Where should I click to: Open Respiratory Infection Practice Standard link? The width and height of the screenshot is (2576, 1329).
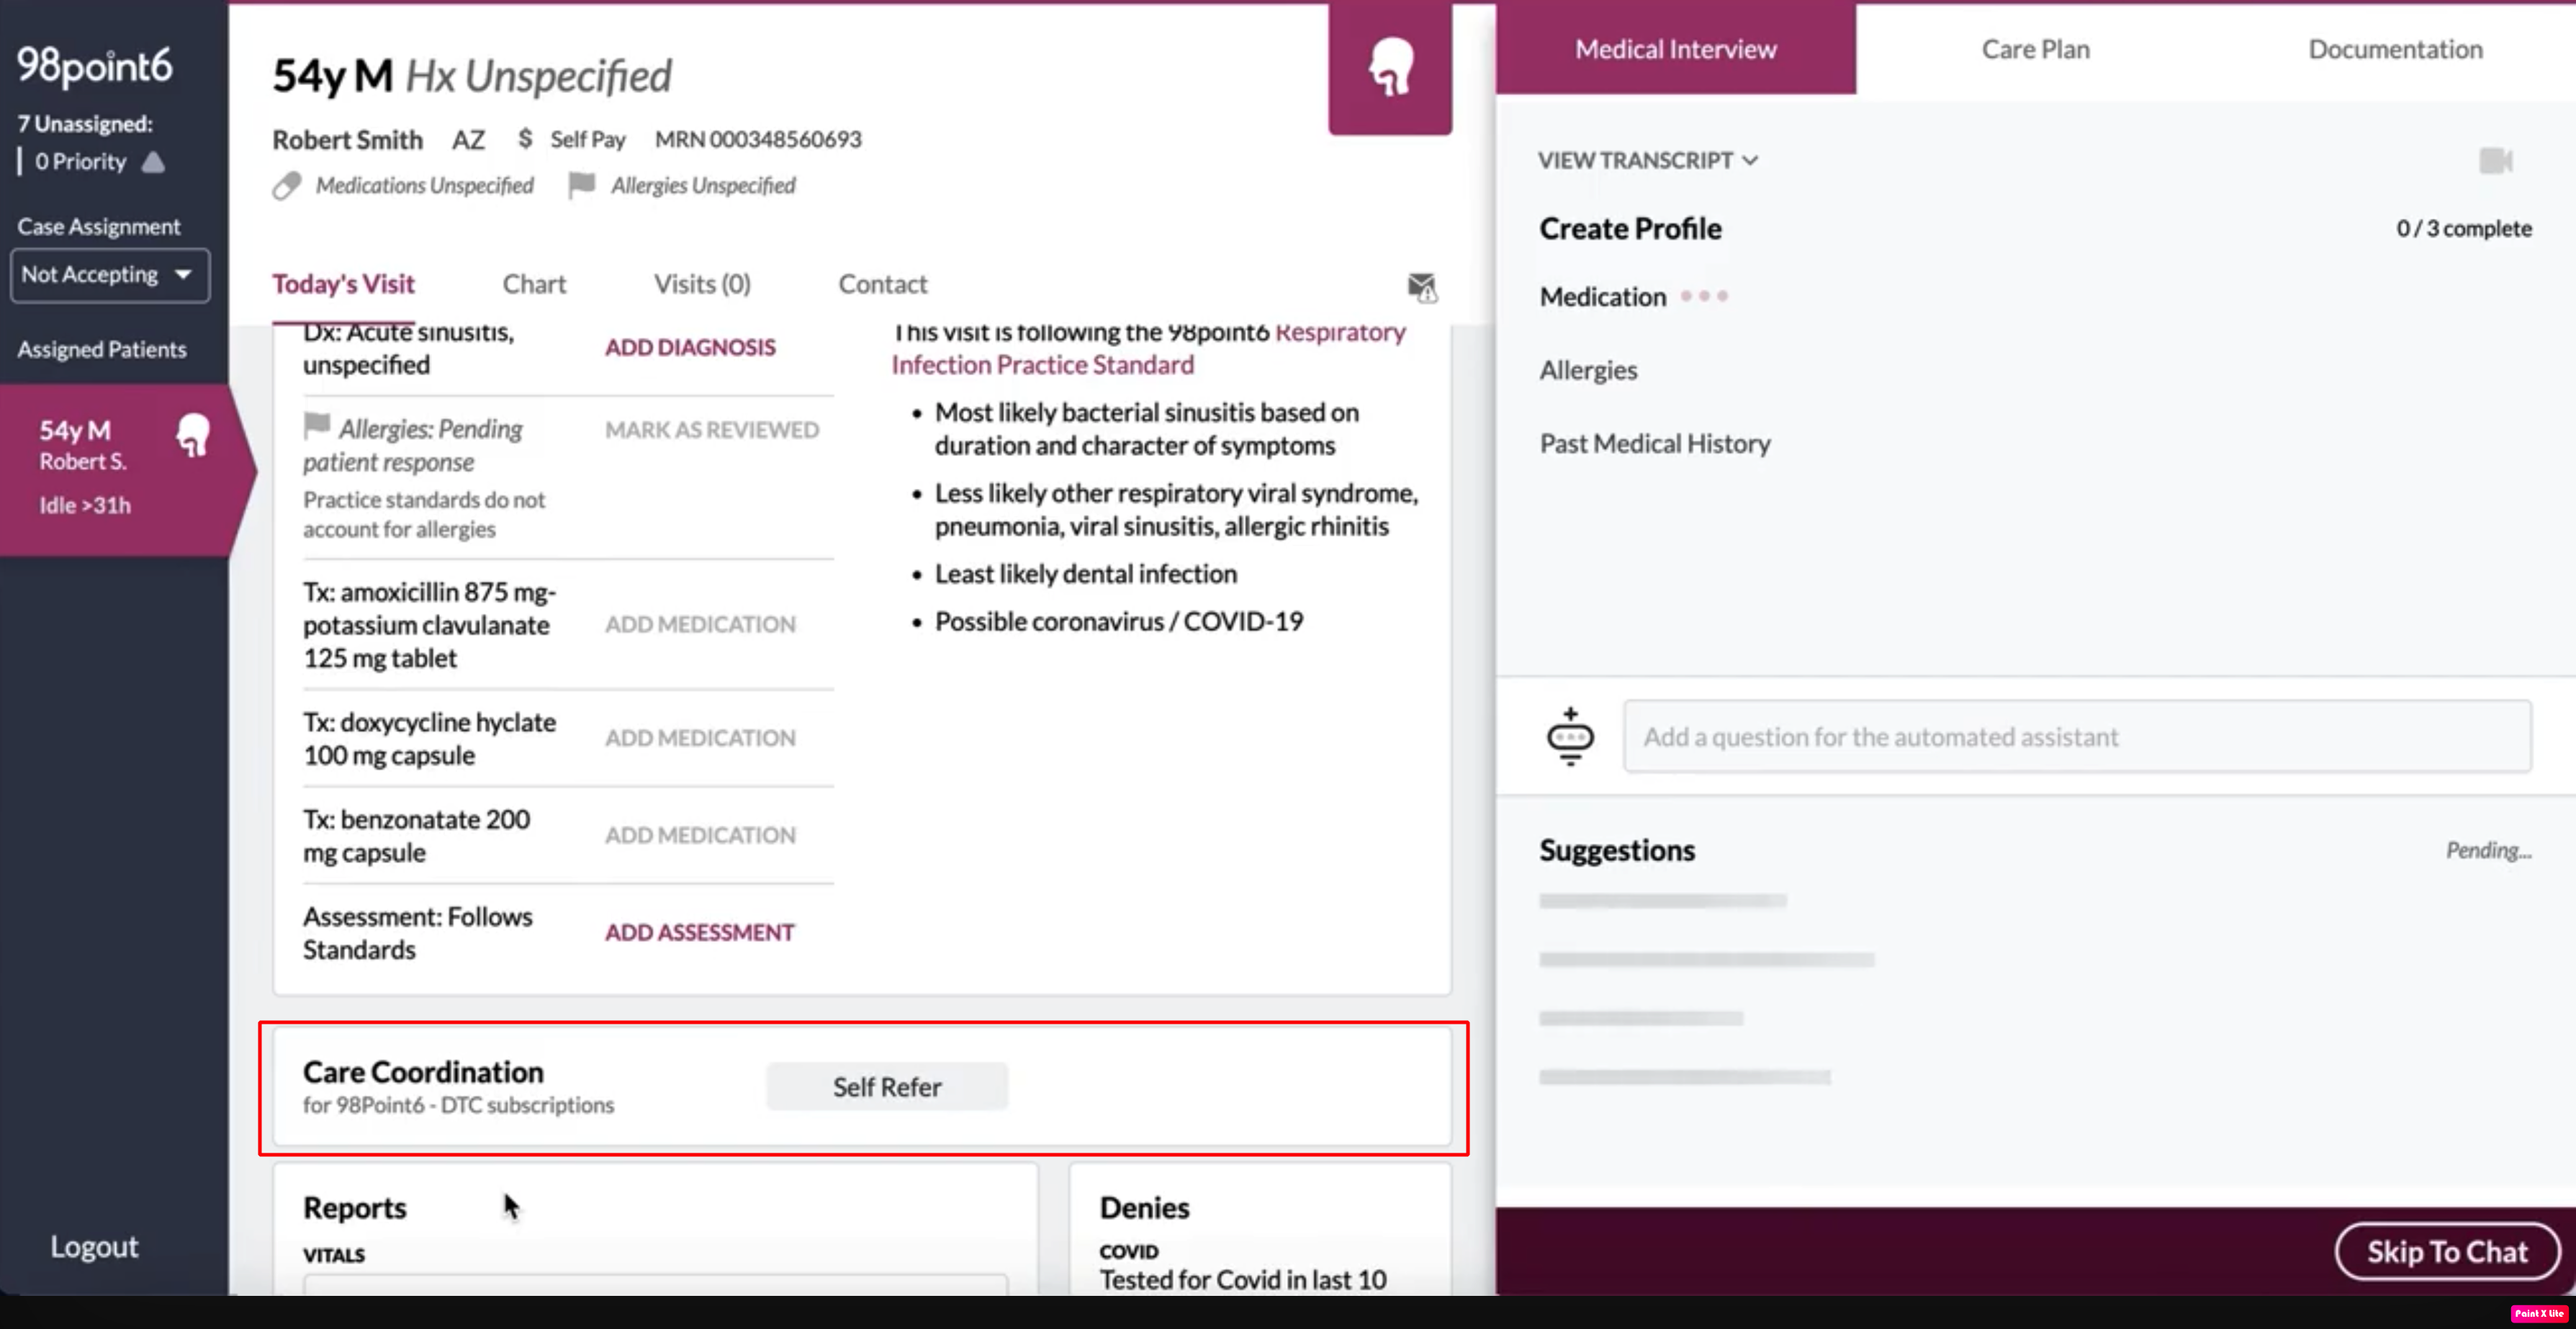pyautogui.click(x=1148, y=348)
